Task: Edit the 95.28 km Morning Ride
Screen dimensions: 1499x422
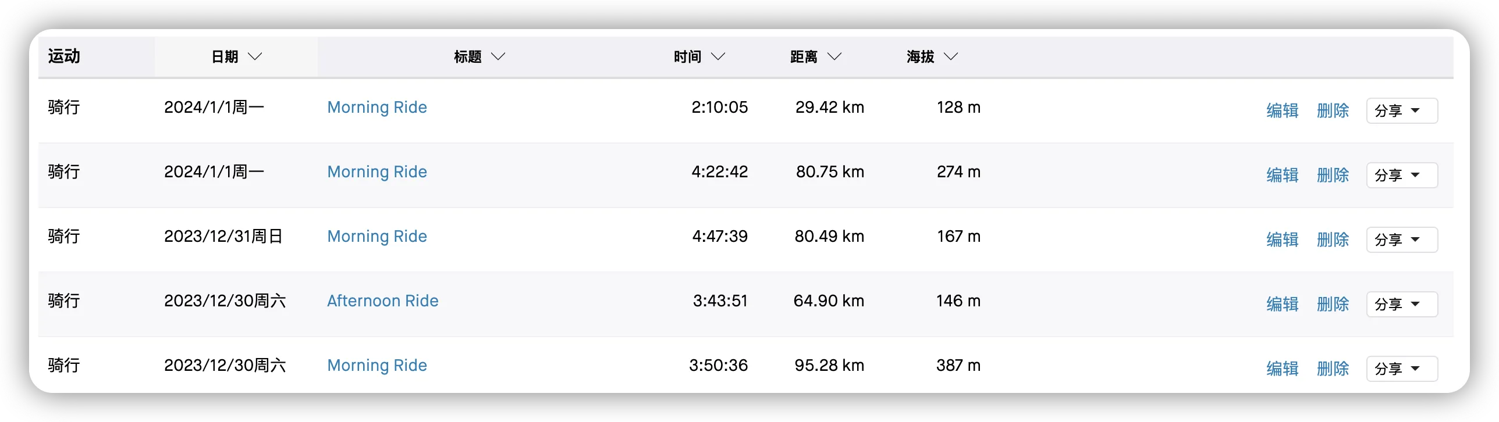Action: [1283, 369]
